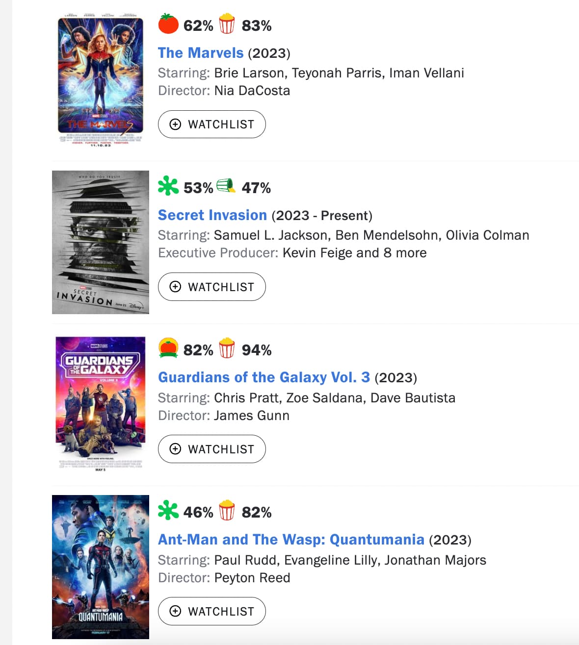This screenshot has width=579, height=645.
Task: Add Guardians of the Galaxy Vol. 3 to watchlist
Action: [212, 449]
